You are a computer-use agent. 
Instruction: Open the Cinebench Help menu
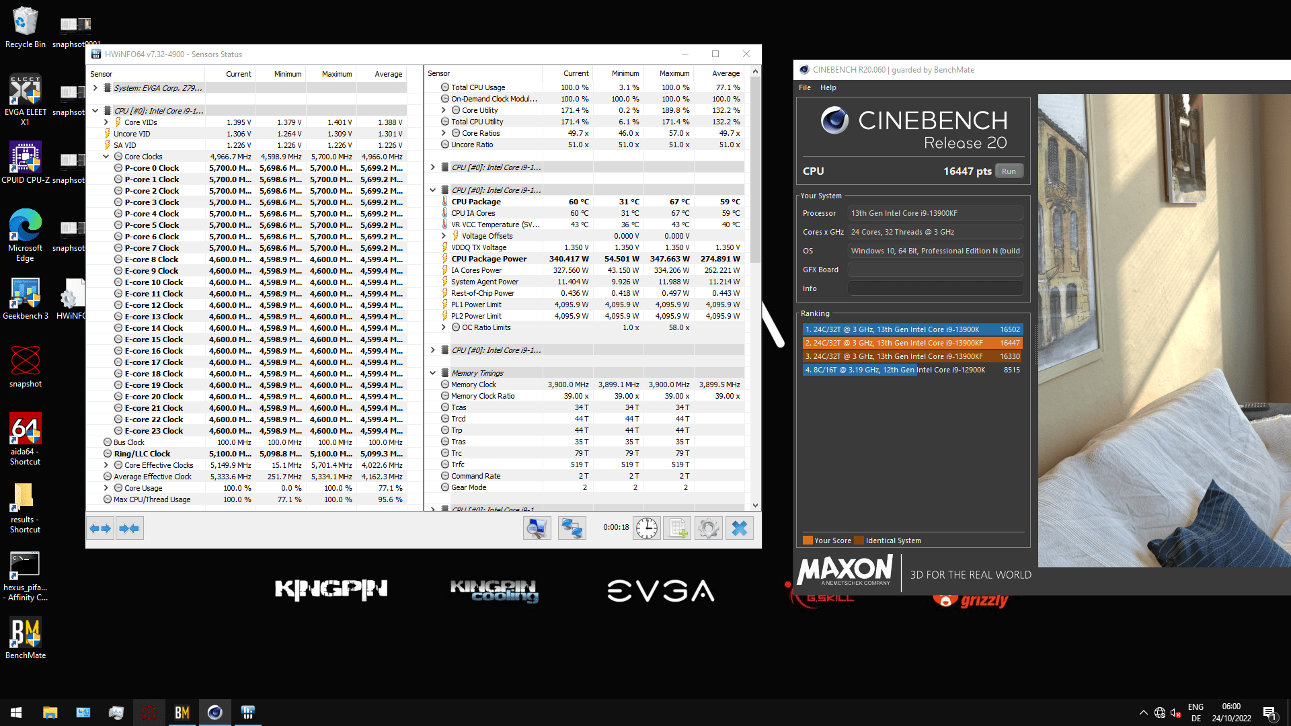[828, 87]
